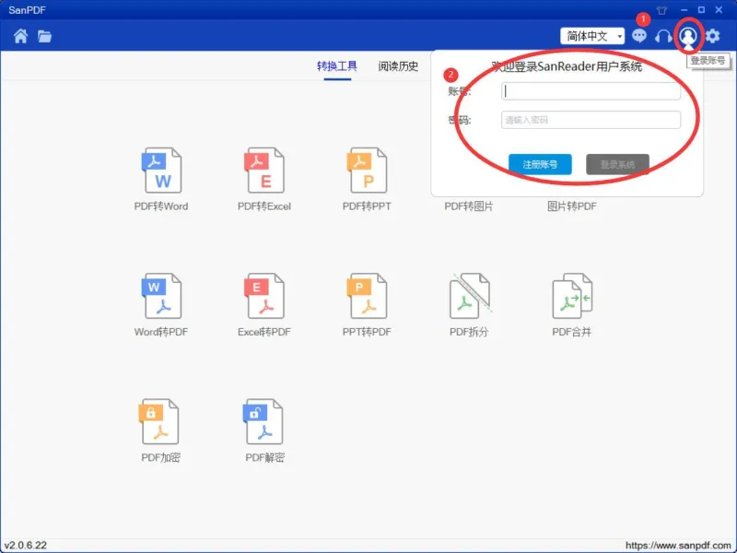Maximize the SanPDF window
This screenshot has height=553, width=737.
pyautogui.click(x=701, y=10)
